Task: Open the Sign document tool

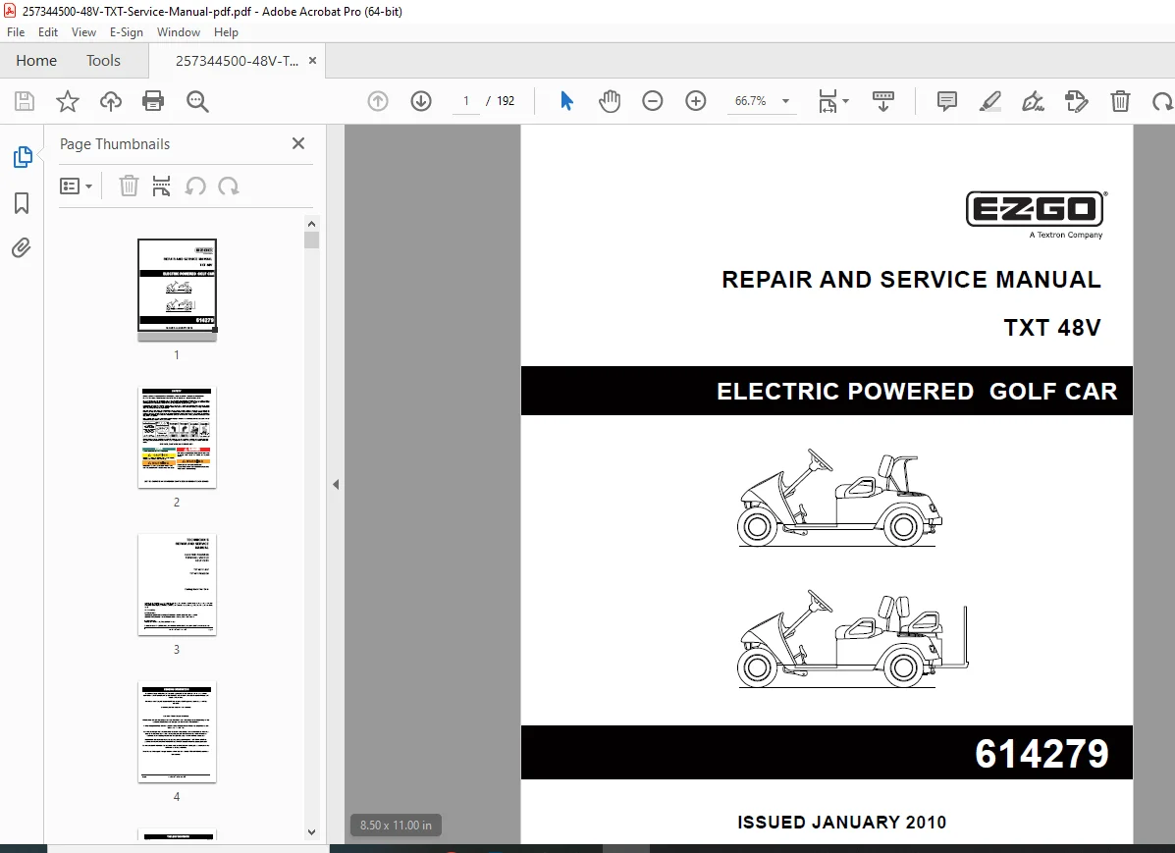Action: click(1034, 101)
